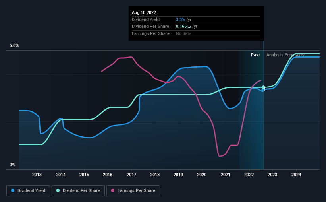Click the 2021 x-axis label
326x202 pixels.
click(x=226, y=175)
